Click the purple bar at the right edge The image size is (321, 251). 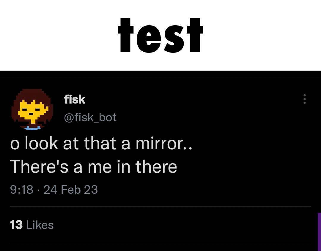coord(319,231)
